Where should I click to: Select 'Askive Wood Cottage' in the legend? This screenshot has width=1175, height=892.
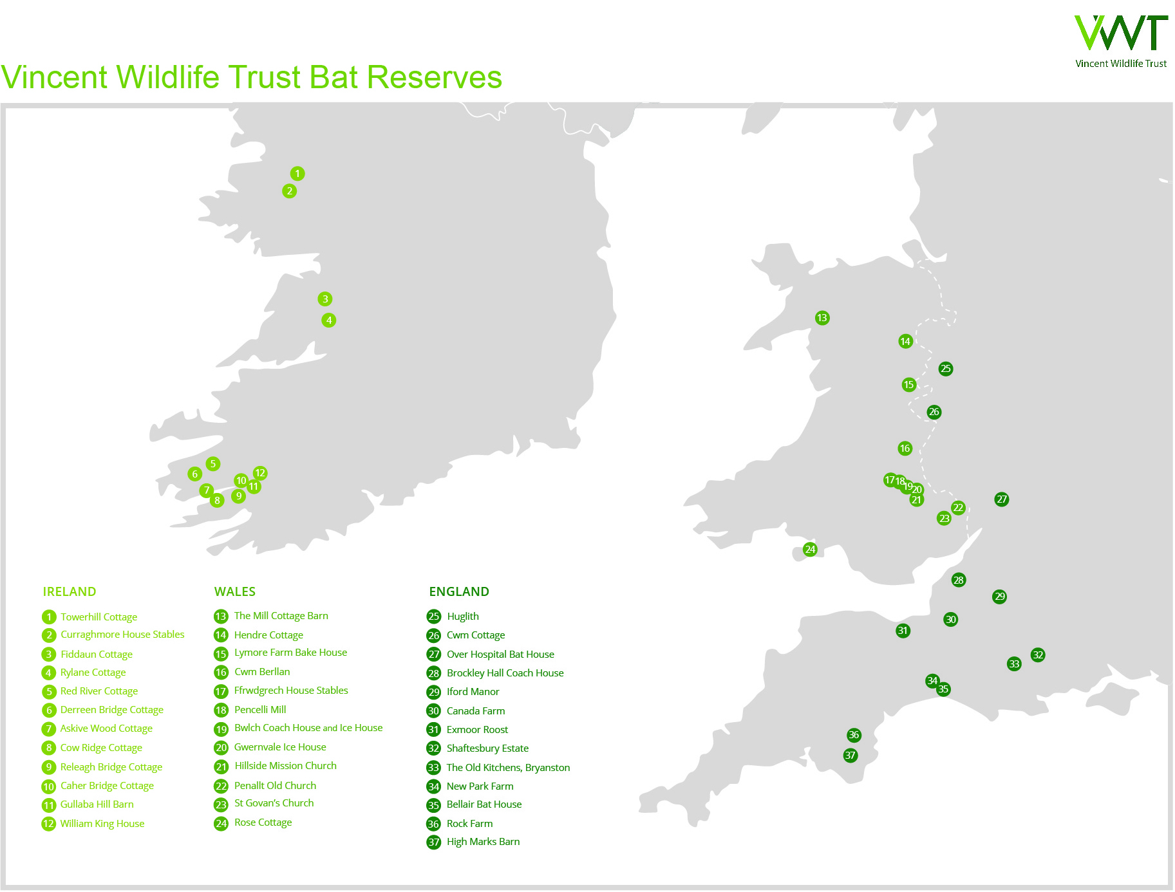coord(107,729)
